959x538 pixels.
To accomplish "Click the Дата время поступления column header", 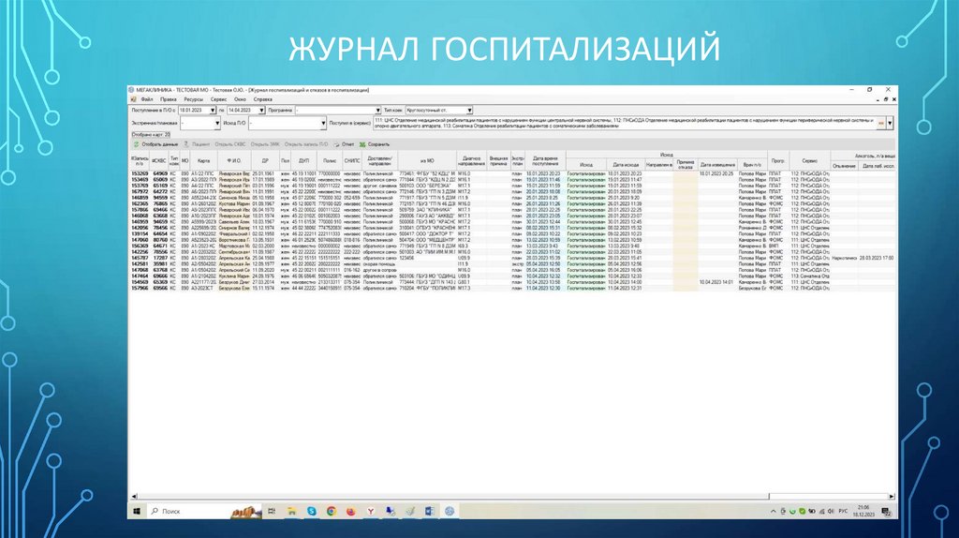I will click(545, 161).
